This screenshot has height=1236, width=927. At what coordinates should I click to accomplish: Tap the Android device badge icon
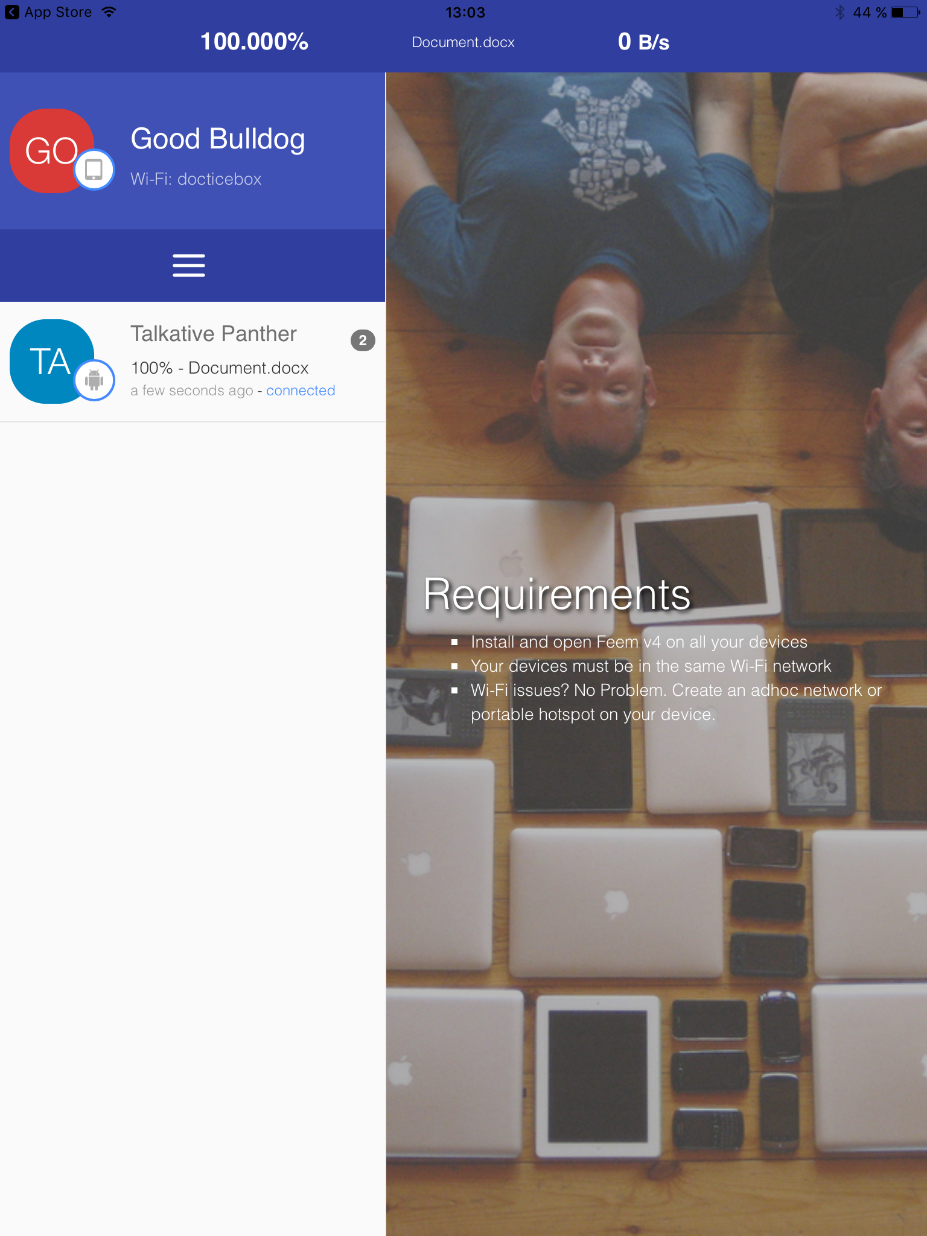coord(94,380)
